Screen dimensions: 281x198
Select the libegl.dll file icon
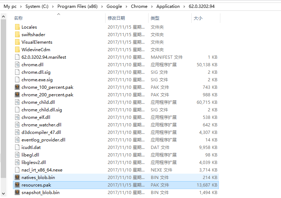[x=17, y=155]
